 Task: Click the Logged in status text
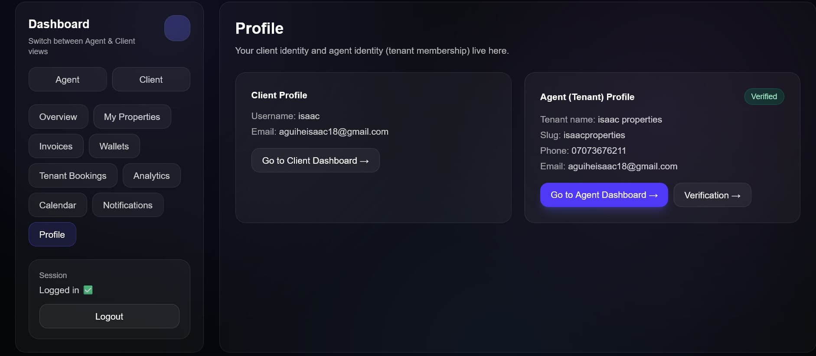click(59, 290)
